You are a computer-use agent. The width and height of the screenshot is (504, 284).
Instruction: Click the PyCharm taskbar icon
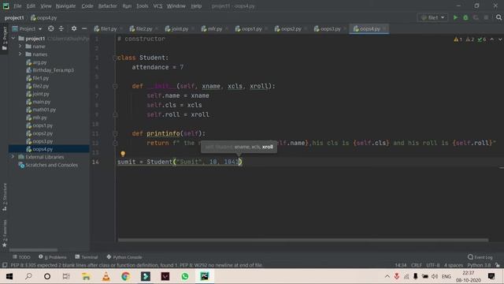pyautogui.click(x=205, y=276)
